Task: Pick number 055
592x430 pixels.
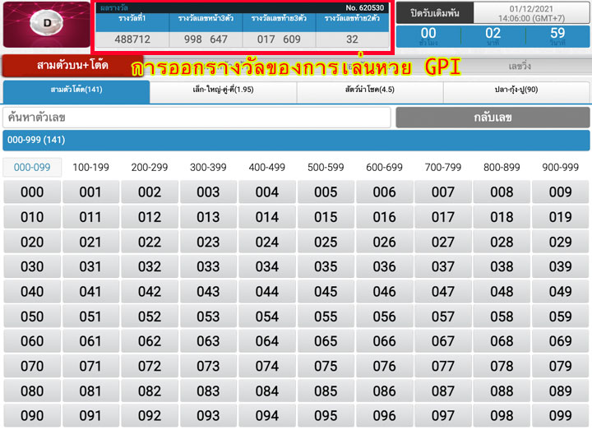Action: [326, 317]
